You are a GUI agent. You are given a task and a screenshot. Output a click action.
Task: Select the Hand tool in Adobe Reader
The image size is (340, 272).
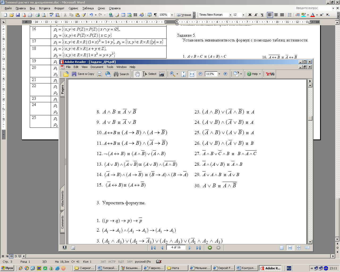click(137, 74)
